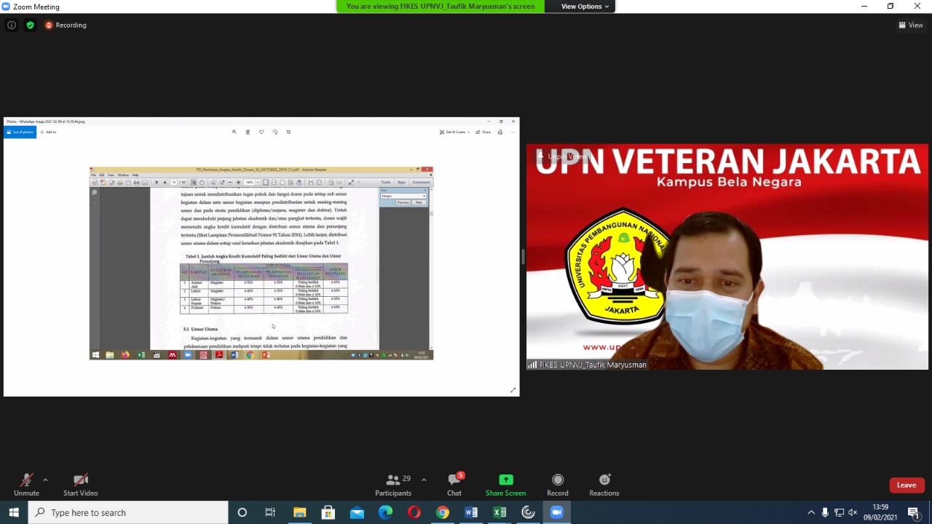Select the speaker video thumbnail of Taufik Maryusman

point(727,257)
